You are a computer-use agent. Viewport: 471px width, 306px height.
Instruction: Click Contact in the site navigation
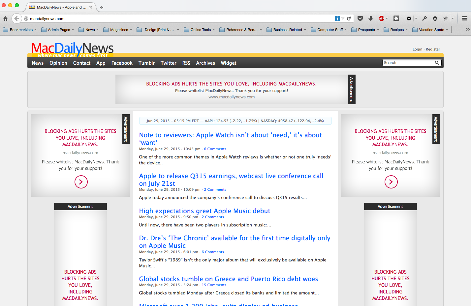82,63
